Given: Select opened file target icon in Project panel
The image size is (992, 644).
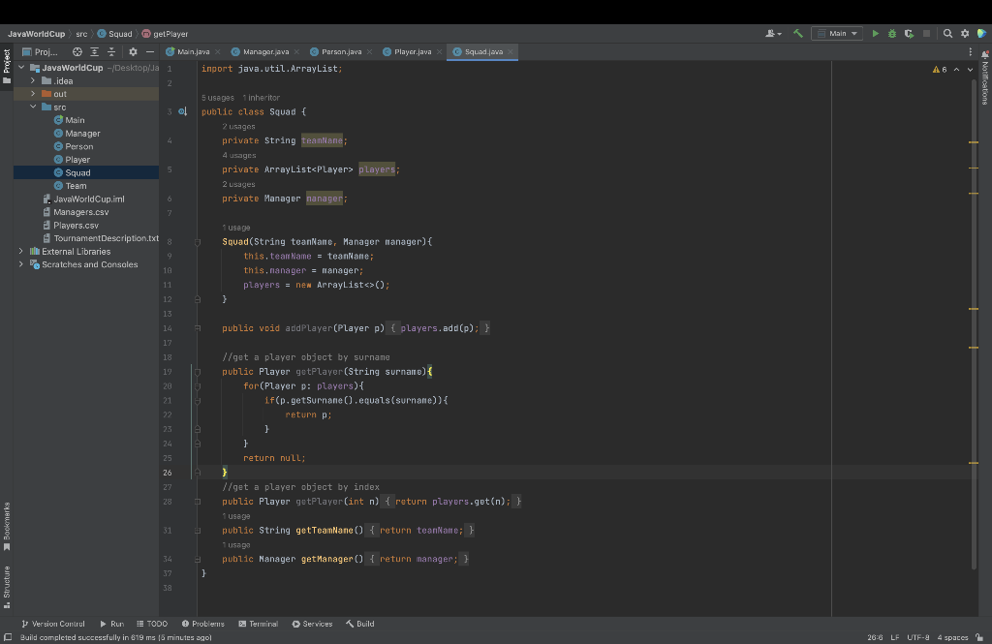Looking at the screenshot, I should [x=77, y=52].
